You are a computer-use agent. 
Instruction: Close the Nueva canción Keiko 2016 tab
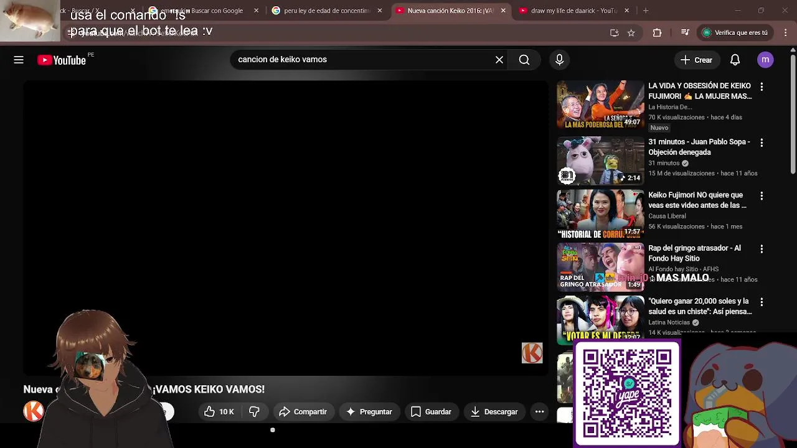[x=503, y=11]
